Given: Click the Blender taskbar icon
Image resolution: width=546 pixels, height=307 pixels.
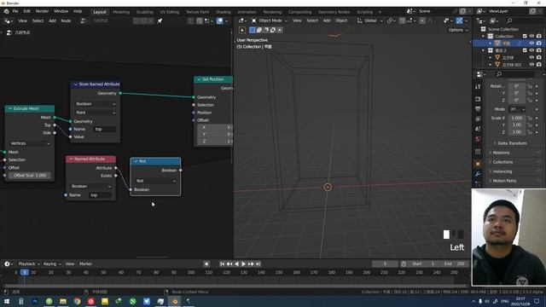Looking at the screenshot, I should click(175, 301).
